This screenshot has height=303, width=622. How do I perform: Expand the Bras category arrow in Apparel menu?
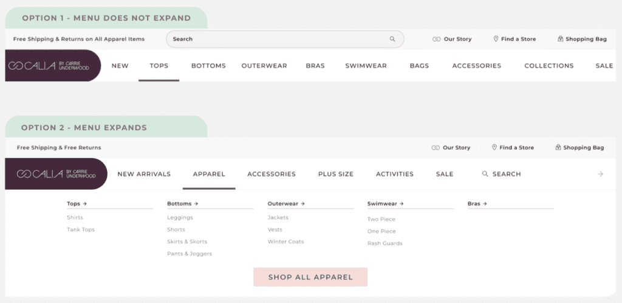[485, 204]
